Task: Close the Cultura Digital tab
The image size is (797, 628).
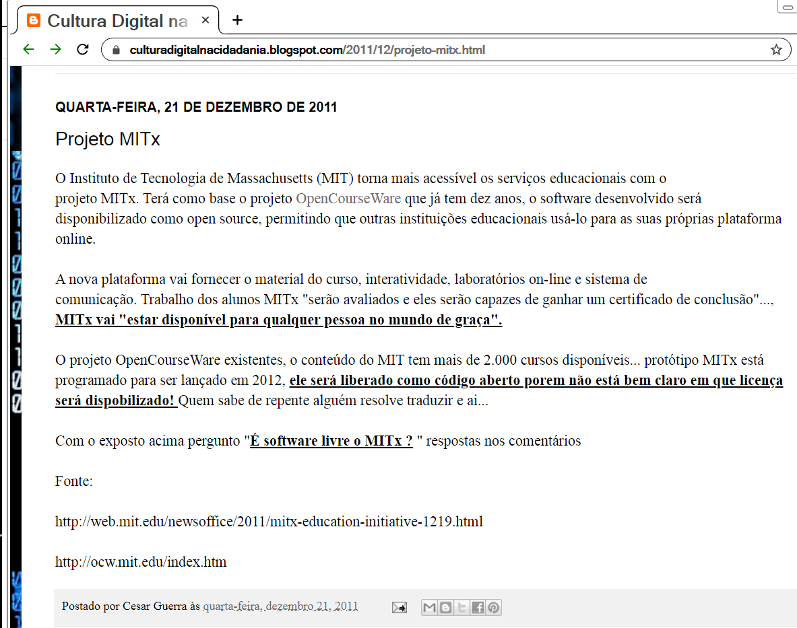Action: click(x=205, y=20)
